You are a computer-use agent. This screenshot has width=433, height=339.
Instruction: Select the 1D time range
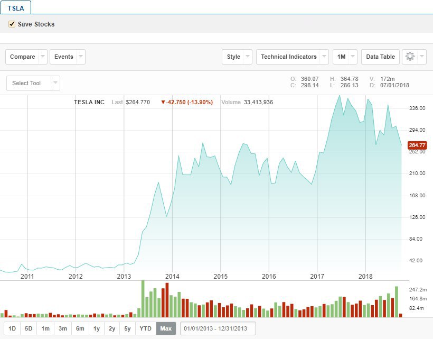tap(12, 328)
